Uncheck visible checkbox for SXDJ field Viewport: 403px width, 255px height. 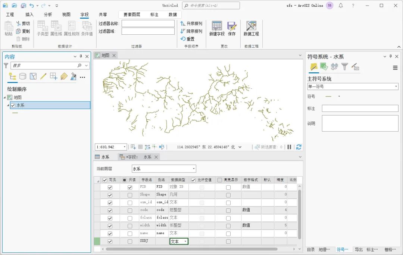(x=110, y=241)
